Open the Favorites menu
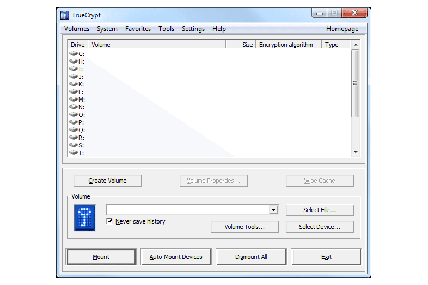The height and width of the screenshot is (285, 428). pos(138,29)
